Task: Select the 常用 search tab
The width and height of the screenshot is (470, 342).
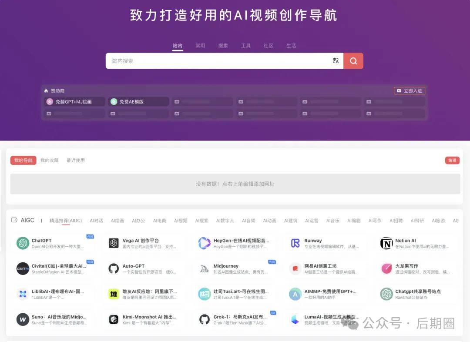Action: pos(200,46)
